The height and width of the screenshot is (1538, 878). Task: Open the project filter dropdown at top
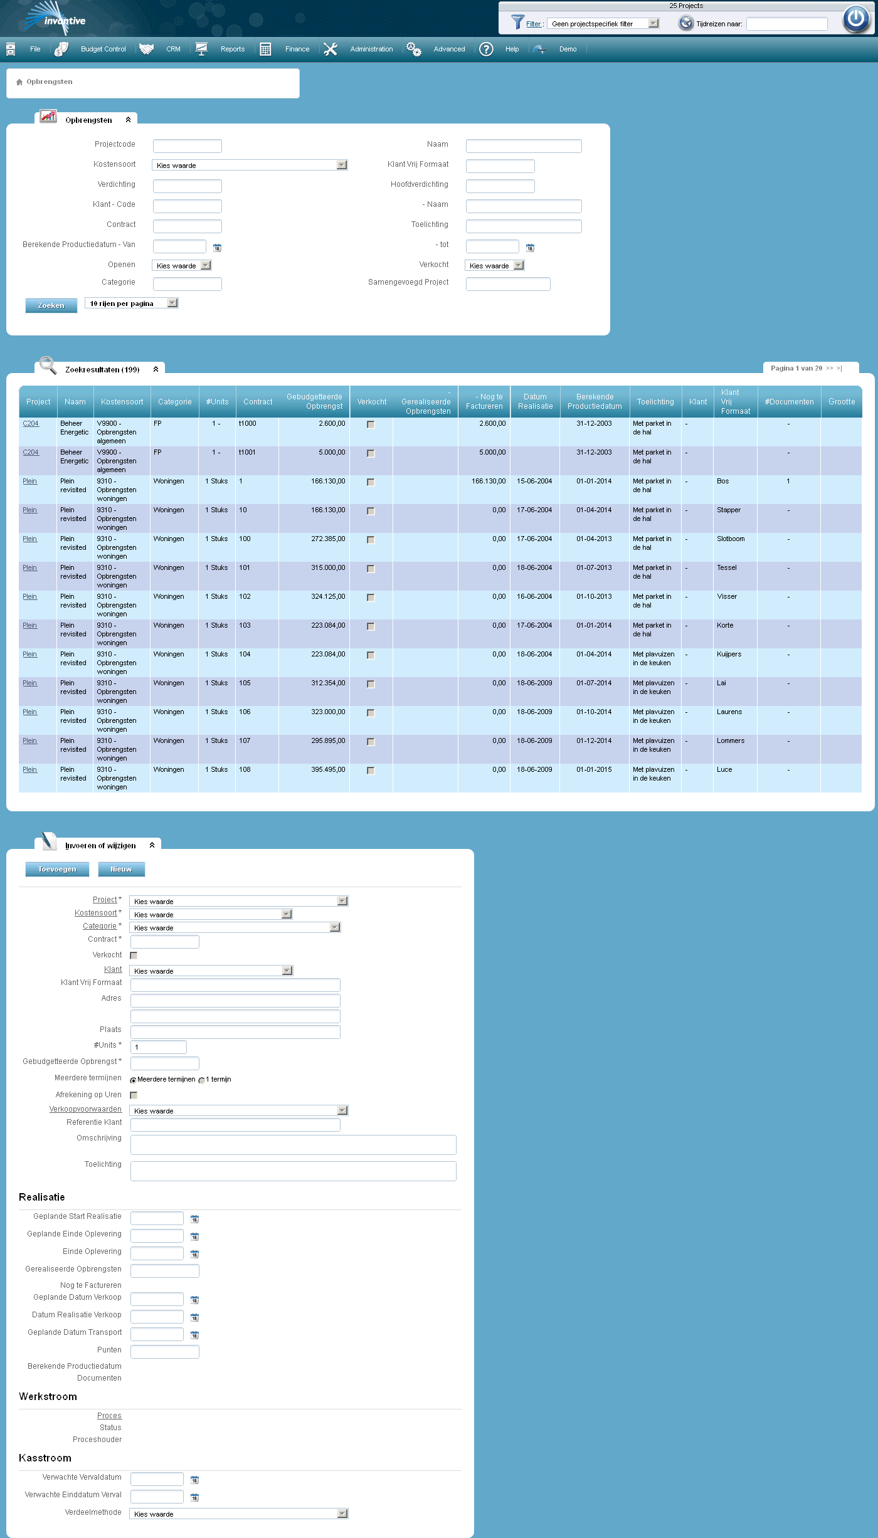[603, 23]
